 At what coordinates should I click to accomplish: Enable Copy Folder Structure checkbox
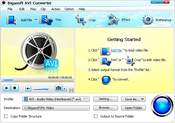point(6,116)
